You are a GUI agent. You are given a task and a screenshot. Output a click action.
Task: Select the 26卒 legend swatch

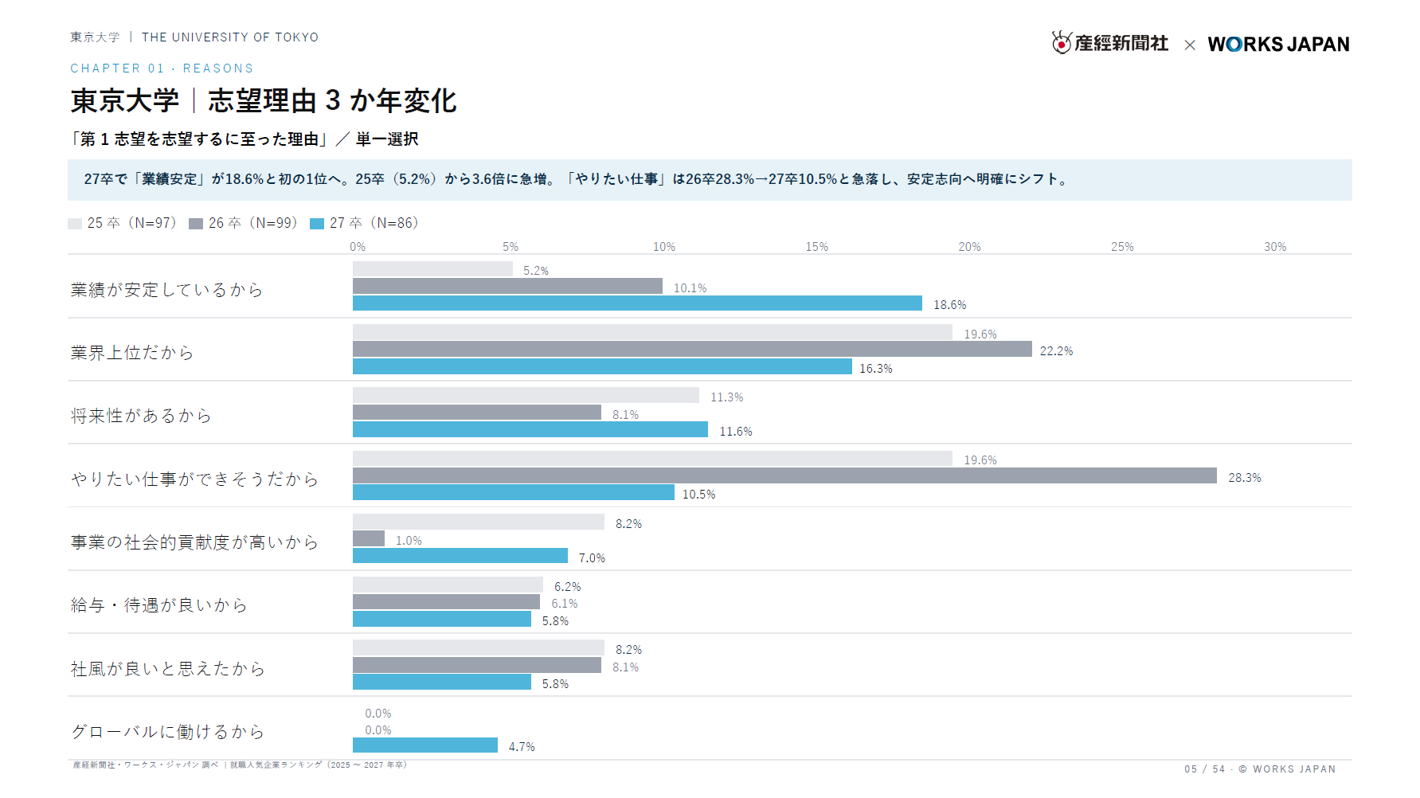click(196, 224)
